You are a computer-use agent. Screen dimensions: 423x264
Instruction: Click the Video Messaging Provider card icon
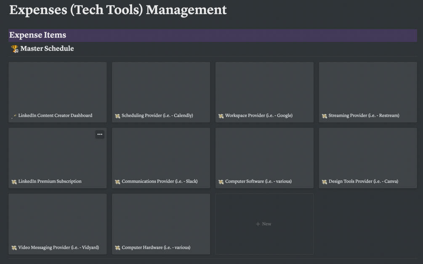tap(14, 248)
